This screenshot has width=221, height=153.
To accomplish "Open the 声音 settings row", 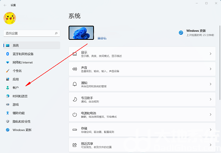I will click(142, 69).
